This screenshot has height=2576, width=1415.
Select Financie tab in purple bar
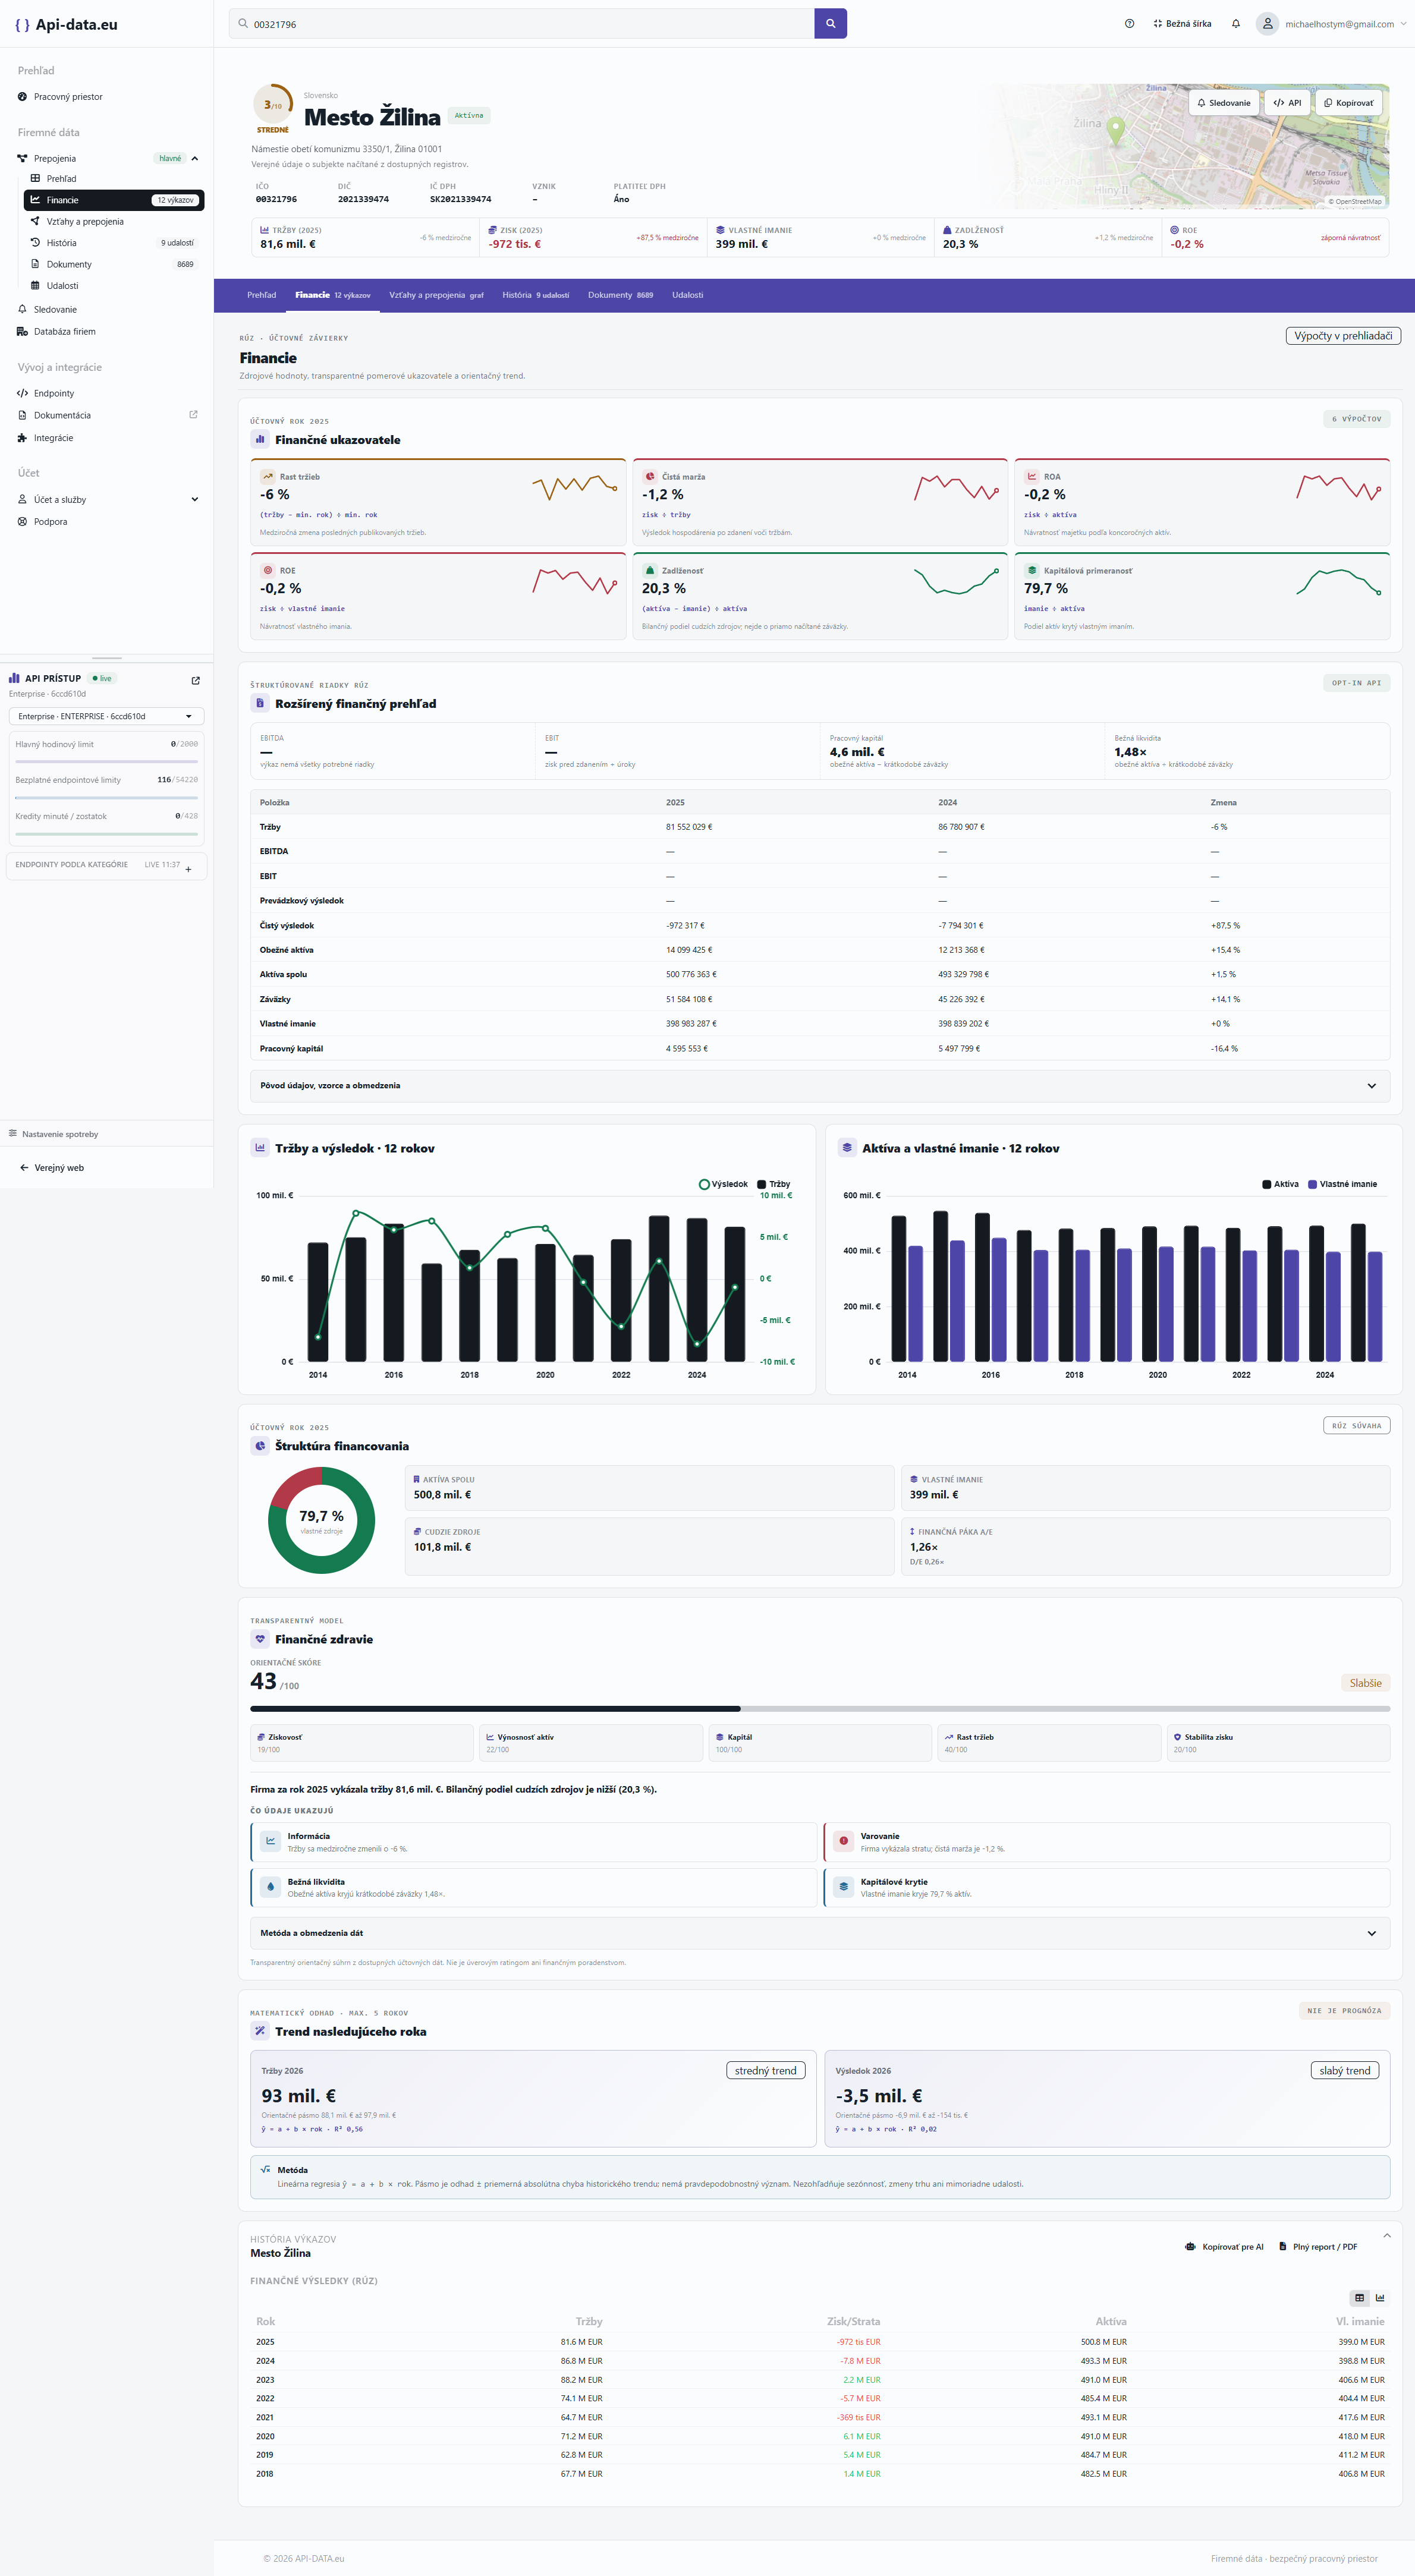click(x=333, y=295)
